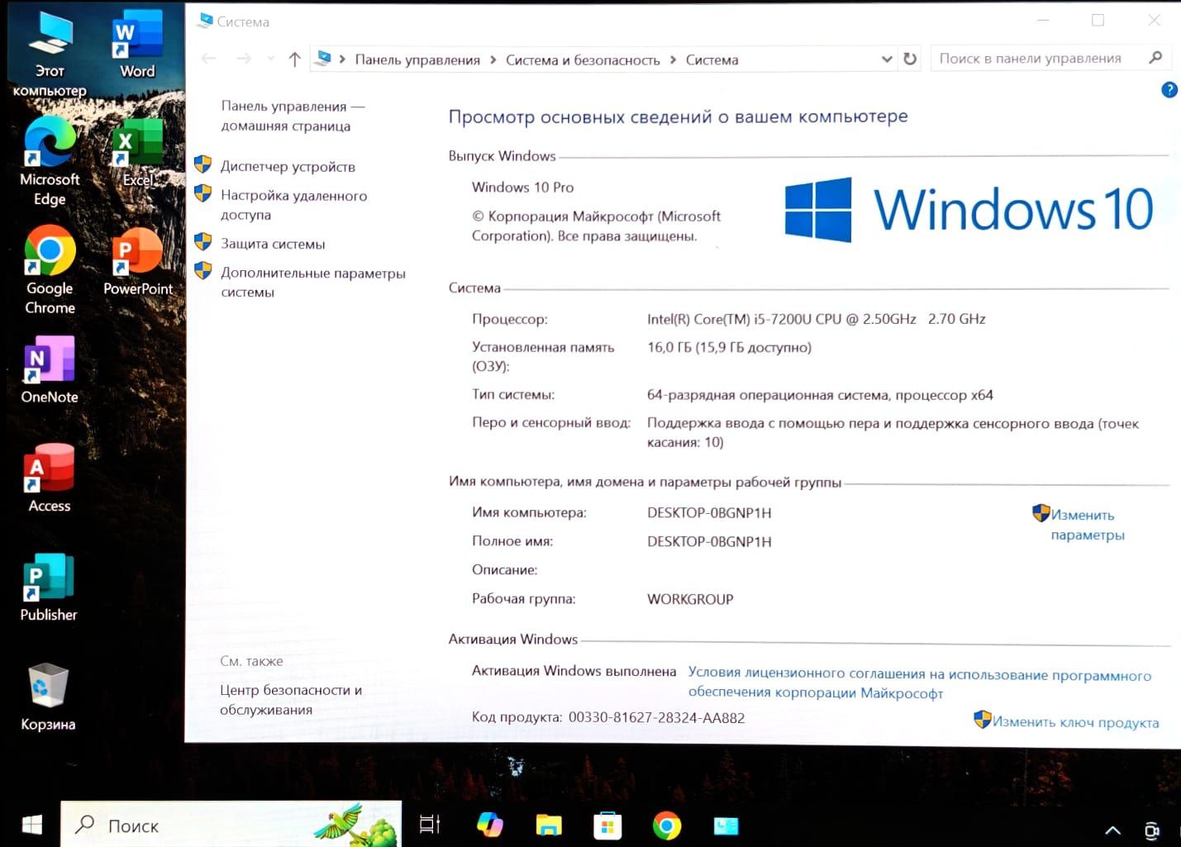1181x847 pixels.
Task: Click the Windows Start button
Action: tap(31, 825)
